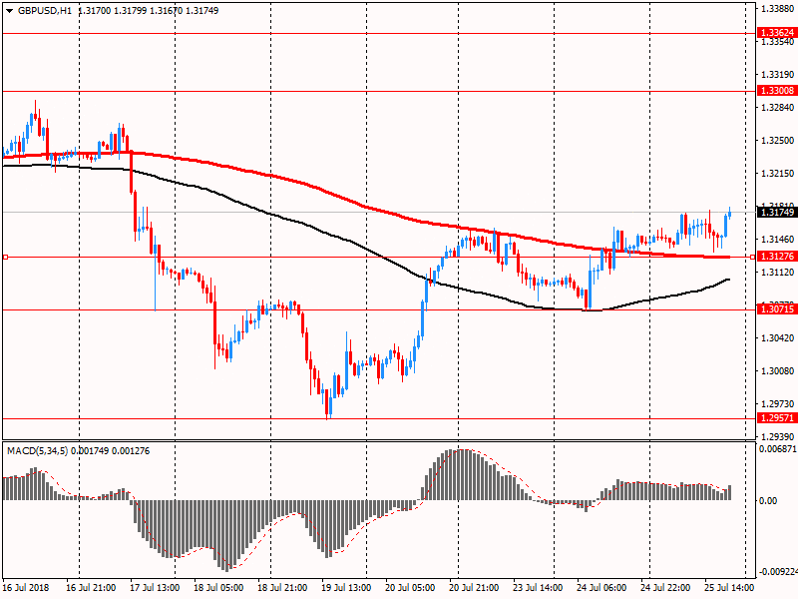798x599 pixels.
Task: Open the chart menu arrow beside GBPUSD,H1
Action: [9, 11]
